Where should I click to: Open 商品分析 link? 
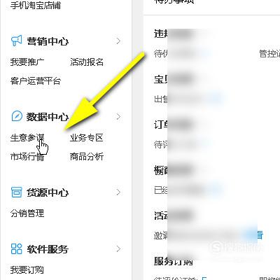tap(87, 157)
